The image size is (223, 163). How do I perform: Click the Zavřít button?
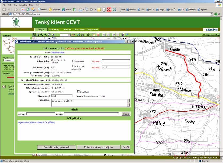126,147
